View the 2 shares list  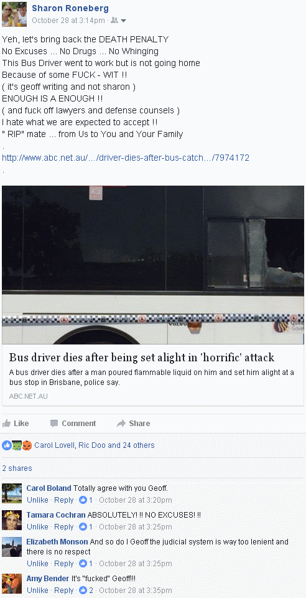(x=17, y=468)
